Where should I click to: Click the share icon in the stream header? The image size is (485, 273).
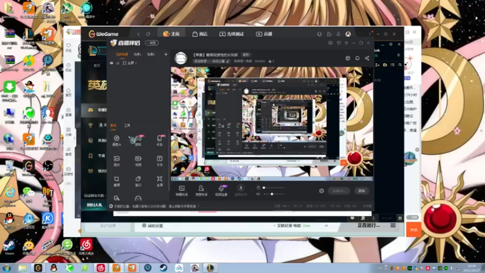pyautogui.click(x=367, y=58)
